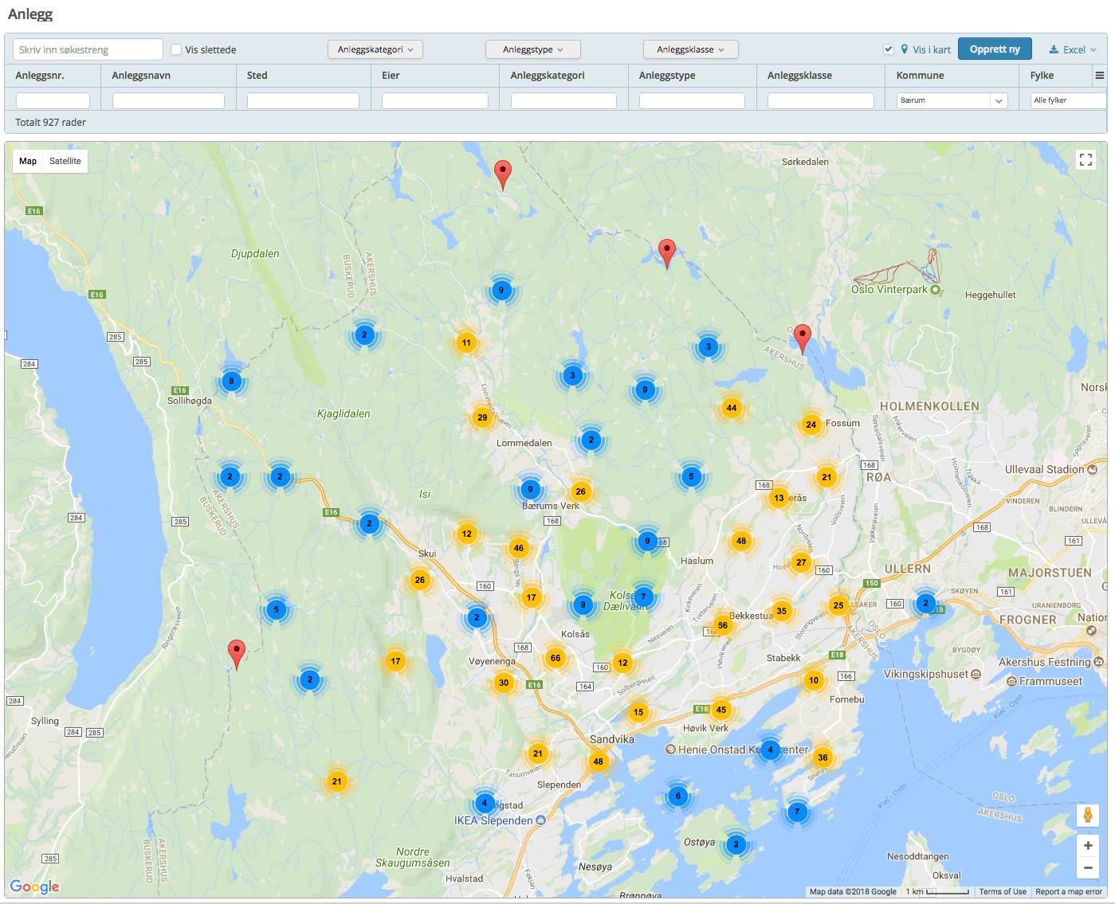This screenshot has width=1115, height=904.
Task: Zoom in using the plus icon on map
Action: (1087, 846)
